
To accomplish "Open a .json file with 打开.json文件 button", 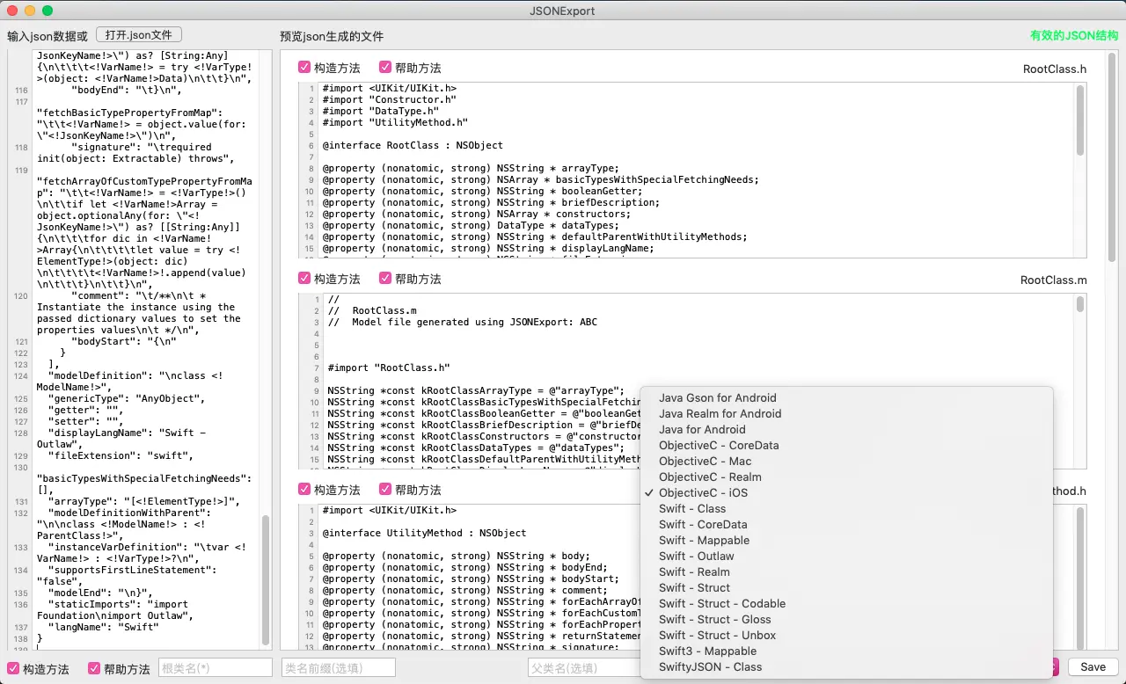I will click(x=139, y=34).
